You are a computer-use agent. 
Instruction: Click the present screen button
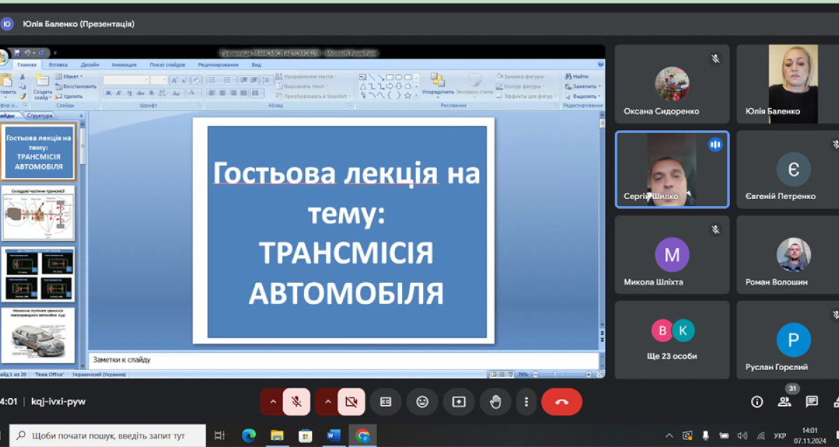[x=459, y=402]
